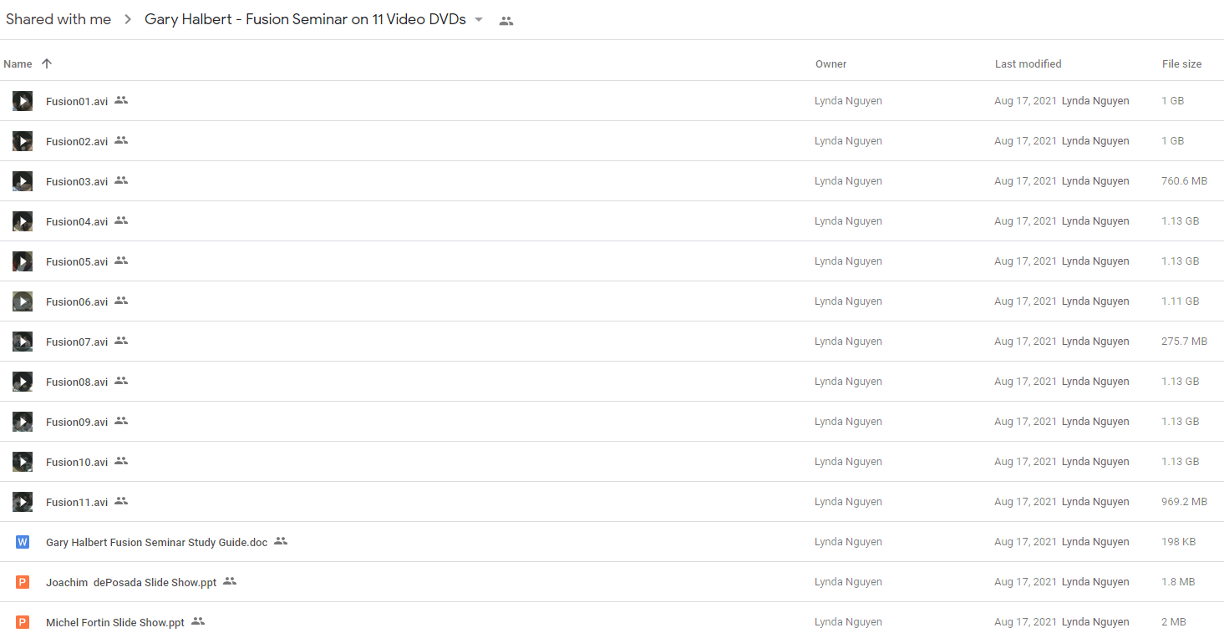1224x638 pixels.
Task: Click the shared people icon beside folder title
Action: tap(506, 21)
